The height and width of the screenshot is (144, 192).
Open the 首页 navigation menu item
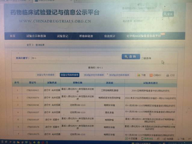[x=12, y=36]
